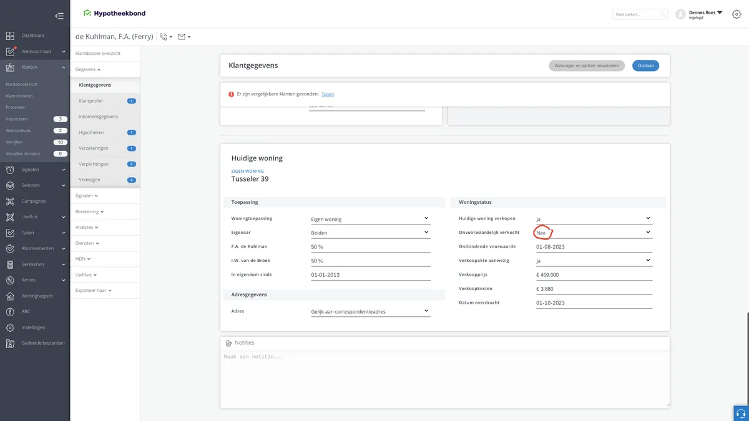Open Klantenoverzicht in sidebar

pyautogui.click(x=21, y=84)
